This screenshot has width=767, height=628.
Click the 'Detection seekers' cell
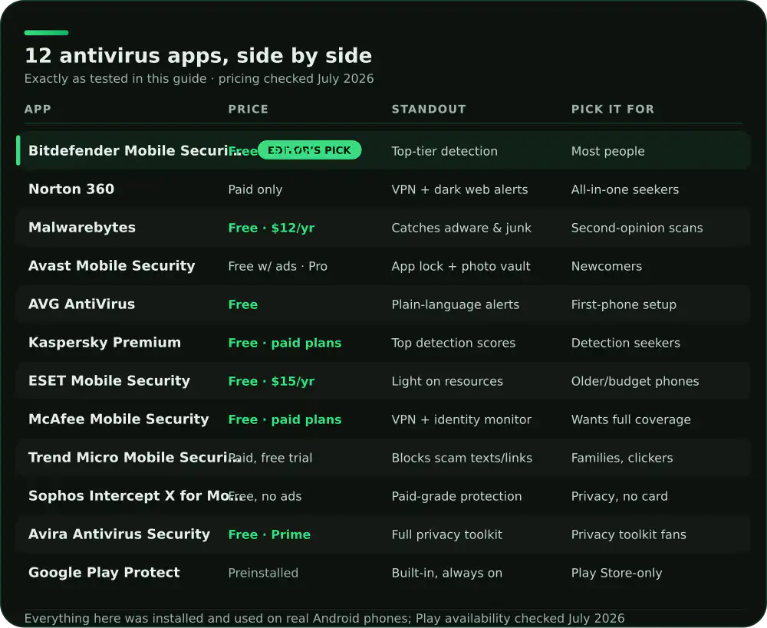[x=626, y=343]
